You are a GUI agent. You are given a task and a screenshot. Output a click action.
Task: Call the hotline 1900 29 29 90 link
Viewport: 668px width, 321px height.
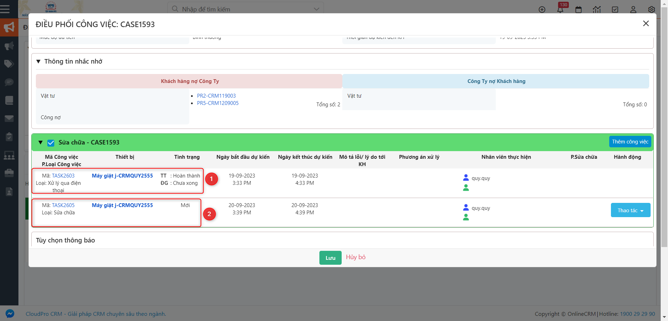pos(637,314)
